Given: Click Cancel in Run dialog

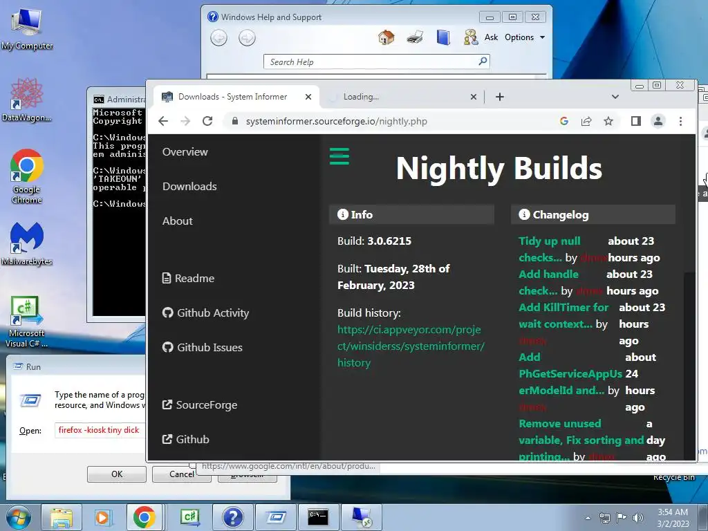Looking at the screenshot, I should point(182,474).
